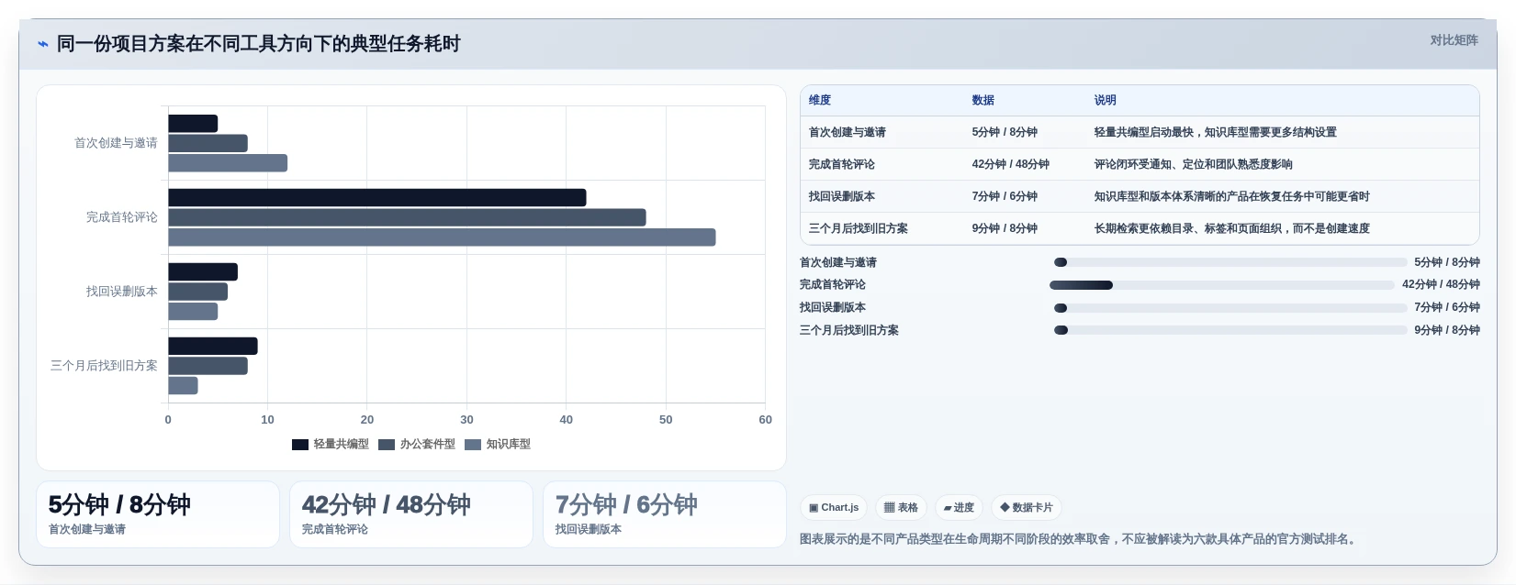1516x585 pixels.
Task: Click the 数据卡片 tag chip
Action: (x=1026, y=507)
